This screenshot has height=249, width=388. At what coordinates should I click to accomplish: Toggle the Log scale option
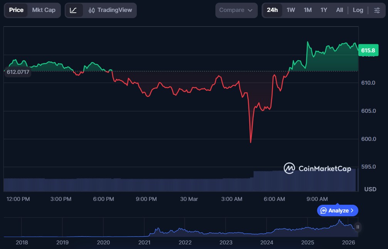[x=358, y=10]
